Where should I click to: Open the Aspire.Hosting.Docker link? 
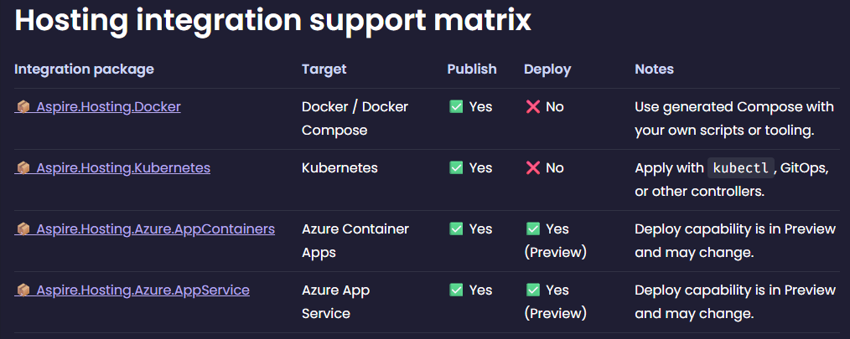point(108,107)
